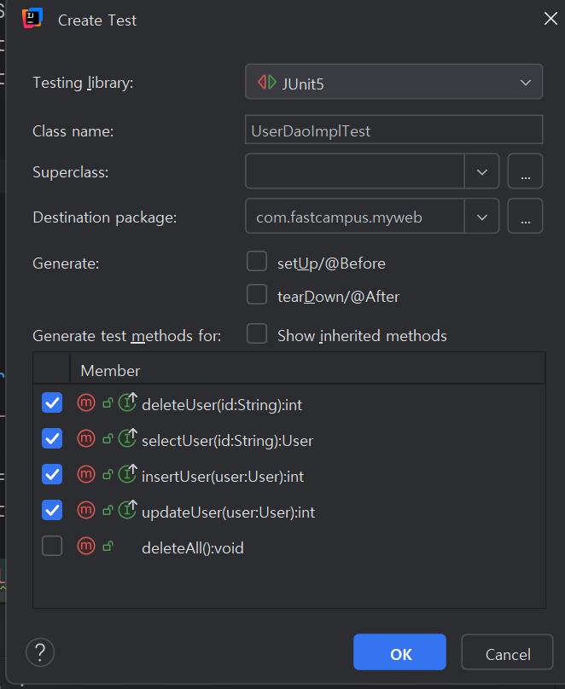Select the selectUser(id:String):User row text

[227, 441]
